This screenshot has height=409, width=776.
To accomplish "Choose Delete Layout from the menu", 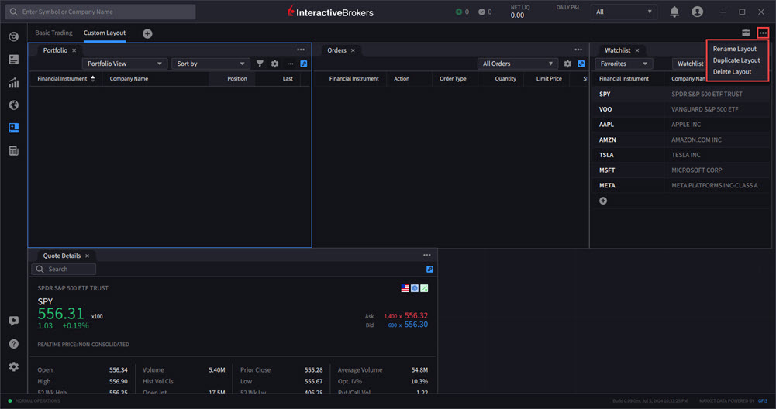I will coord(732,72).
